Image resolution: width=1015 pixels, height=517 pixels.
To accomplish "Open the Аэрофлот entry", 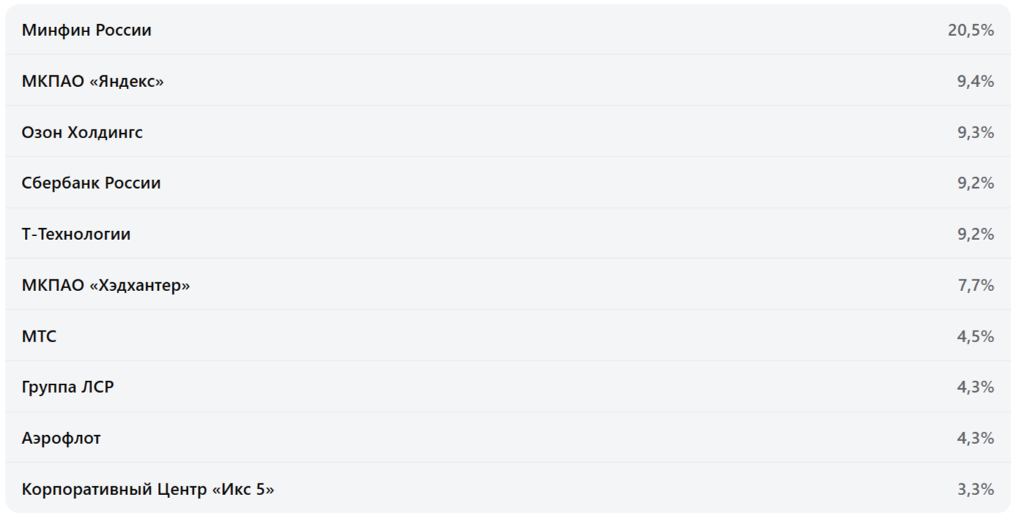I will pos(61,438).
